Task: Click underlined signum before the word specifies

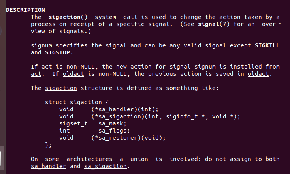Action: (41, 45)
